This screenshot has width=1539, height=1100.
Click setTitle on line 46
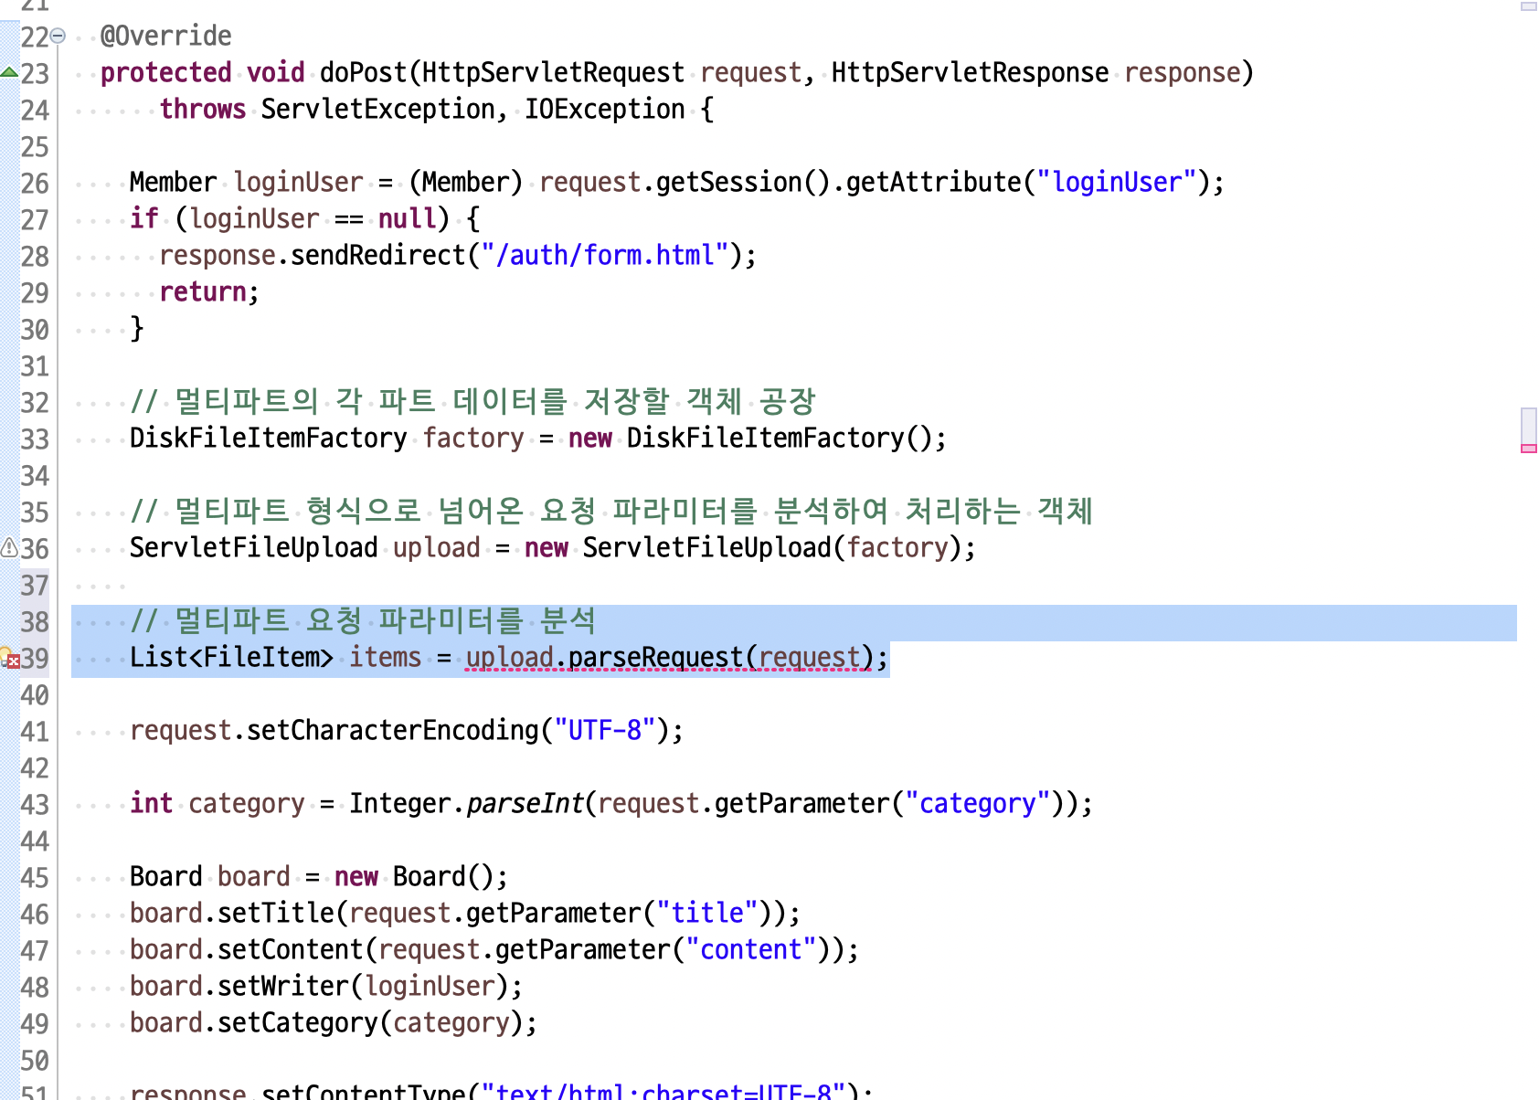tap(276, 913)
